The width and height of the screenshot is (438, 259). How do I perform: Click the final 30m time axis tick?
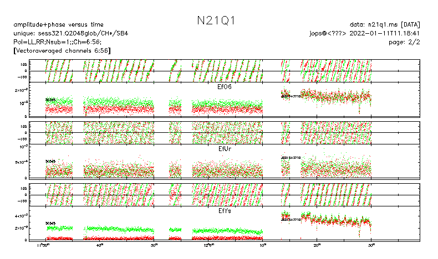click(371, 245)
